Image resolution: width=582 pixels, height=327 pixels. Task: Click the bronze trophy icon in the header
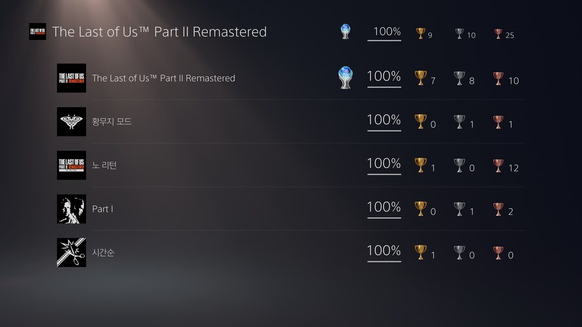click(498, 33)
